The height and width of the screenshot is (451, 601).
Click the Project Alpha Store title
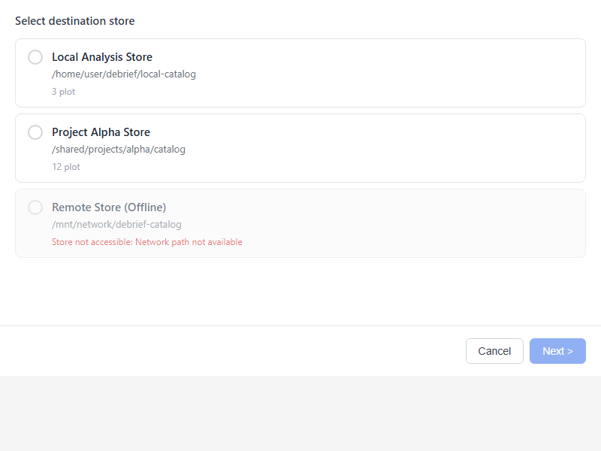(101, 132)
